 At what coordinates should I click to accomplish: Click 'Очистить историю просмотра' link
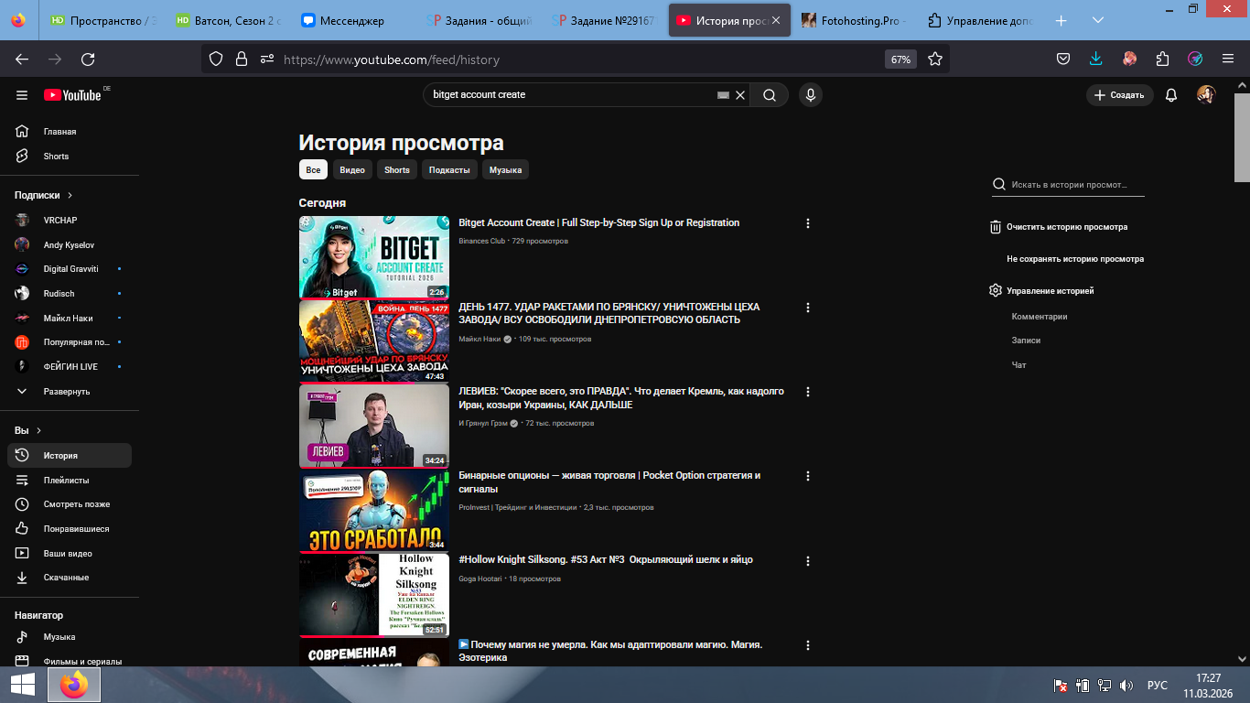tap(1066, 227)
